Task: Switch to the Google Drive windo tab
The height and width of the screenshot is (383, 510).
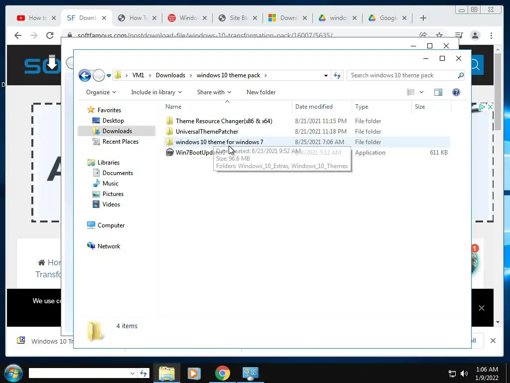Action: 337,18
